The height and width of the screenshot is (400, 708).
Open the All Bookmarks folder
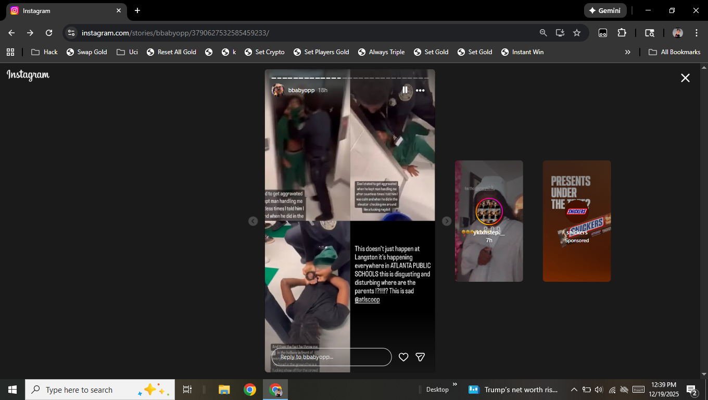[675, 52]
